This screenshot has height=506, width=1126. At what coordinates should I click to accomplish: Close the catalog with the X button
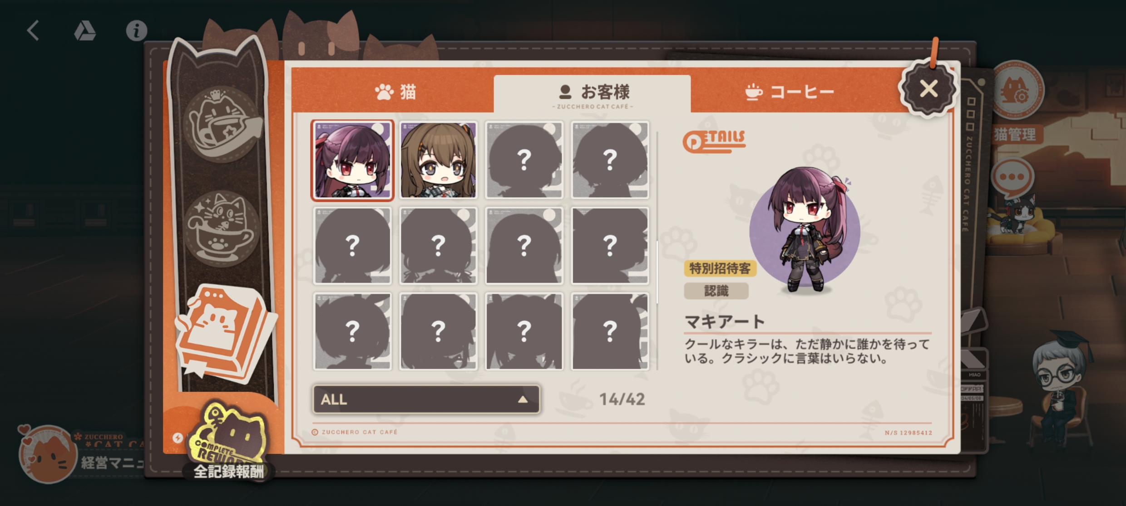point(928,89)
